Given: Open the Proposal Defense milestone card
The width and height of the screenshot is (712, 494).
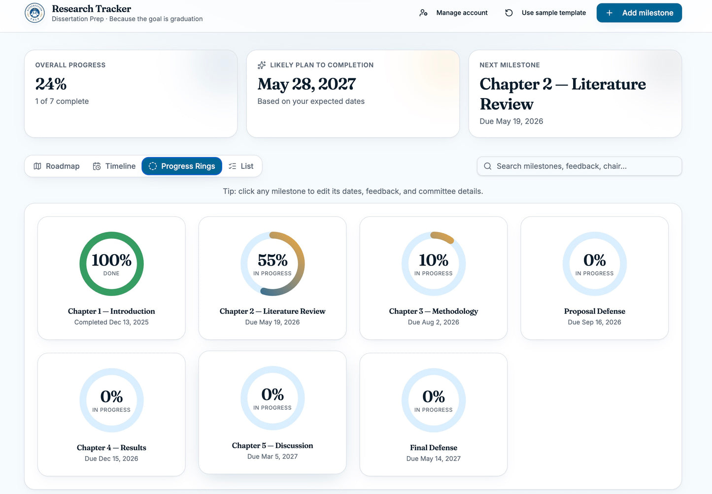Looking at the screenshot, I should 595,278.
